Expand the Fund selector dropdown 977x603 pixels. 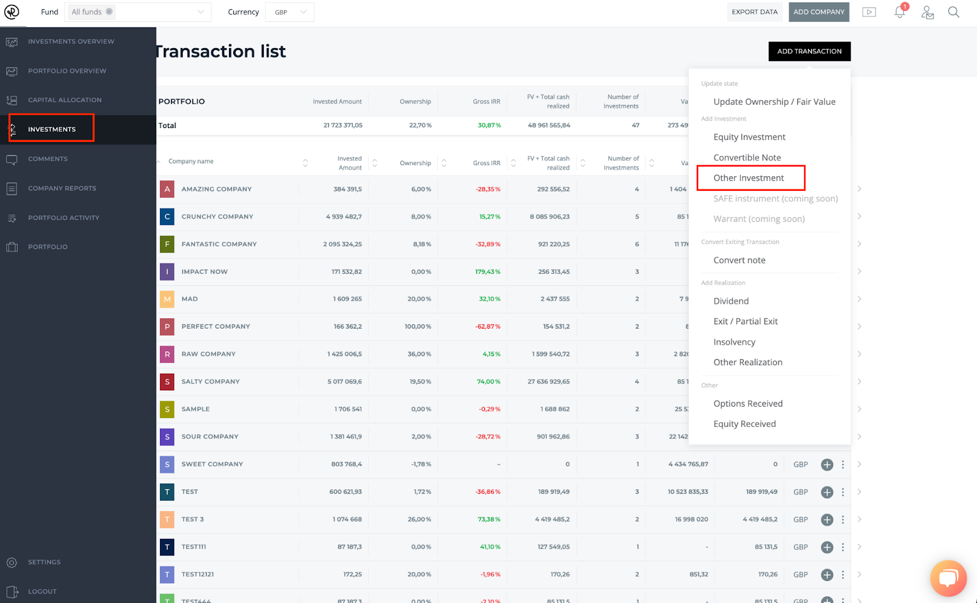click(x=200, y=12)
